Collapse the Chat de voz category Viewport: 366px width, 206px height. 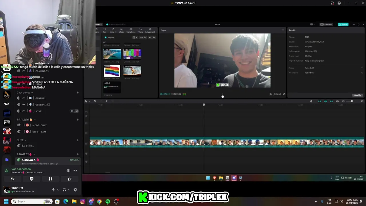(25, 93)
